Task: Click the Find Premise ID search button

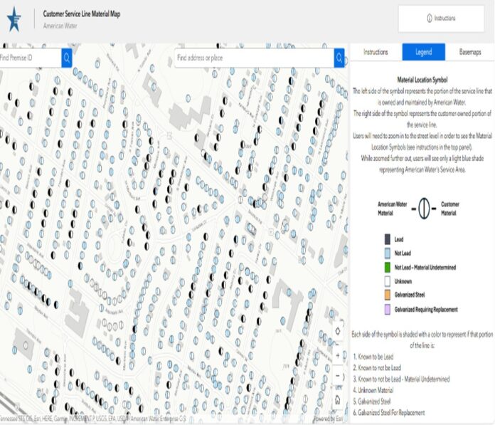Action: [67, 58]
